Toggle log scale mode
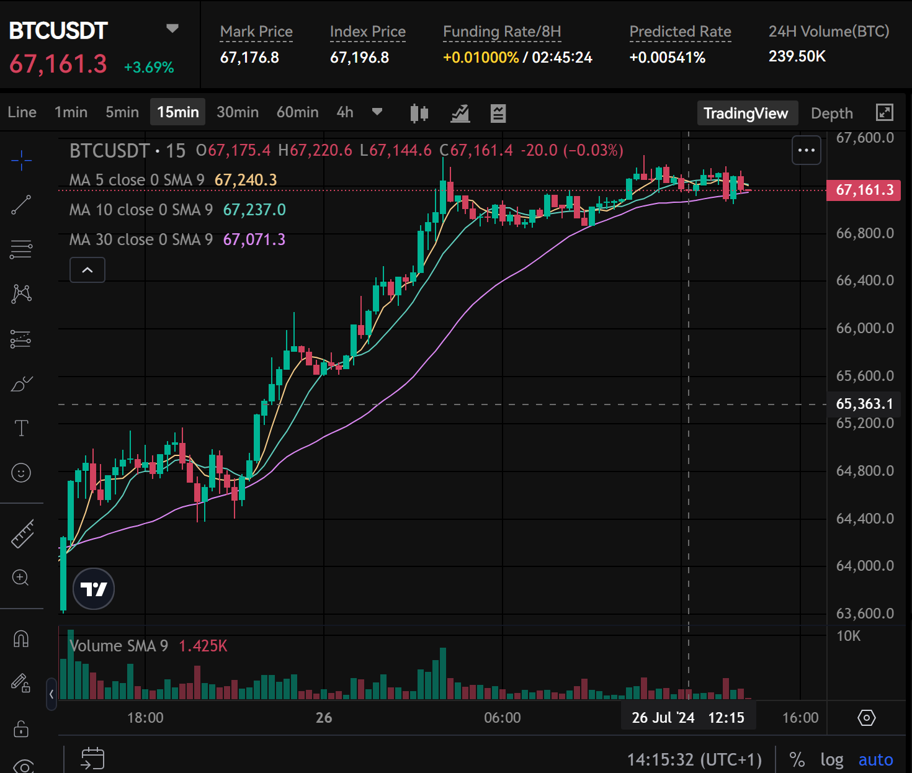912x773 pixels. click(831, 760)
